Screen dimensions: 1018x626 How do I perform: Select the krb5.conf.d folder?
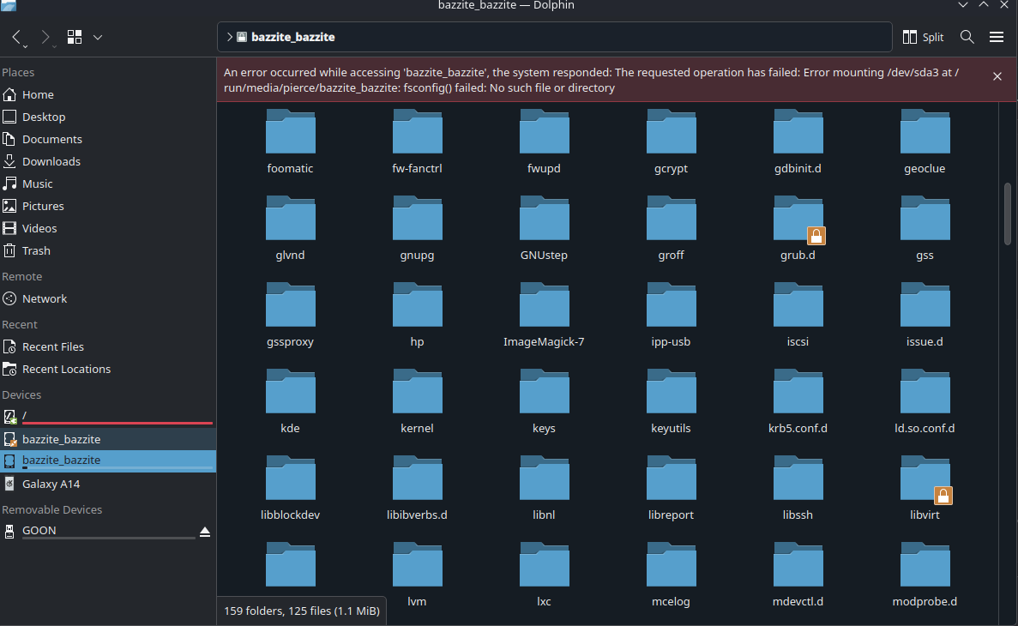click(x=798, y=401)
